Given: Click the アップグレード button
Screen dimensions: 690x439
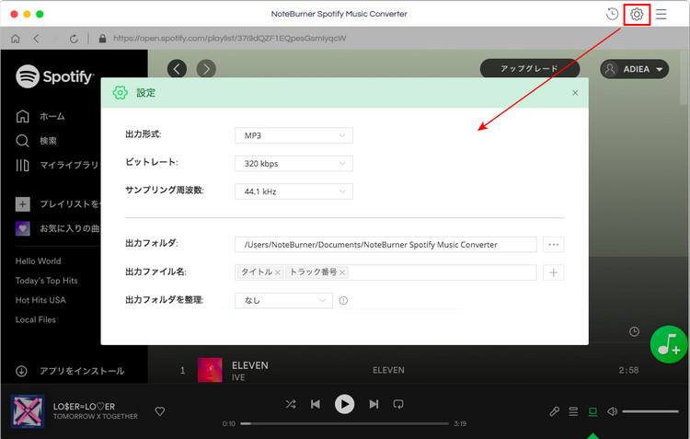Looking at the screenshot, I should (529, 69).
